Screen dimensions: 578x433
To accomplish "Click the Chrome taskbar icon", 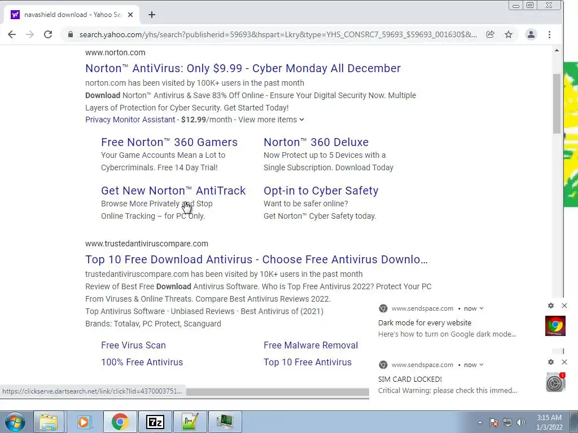I will [x=120, y=422].
